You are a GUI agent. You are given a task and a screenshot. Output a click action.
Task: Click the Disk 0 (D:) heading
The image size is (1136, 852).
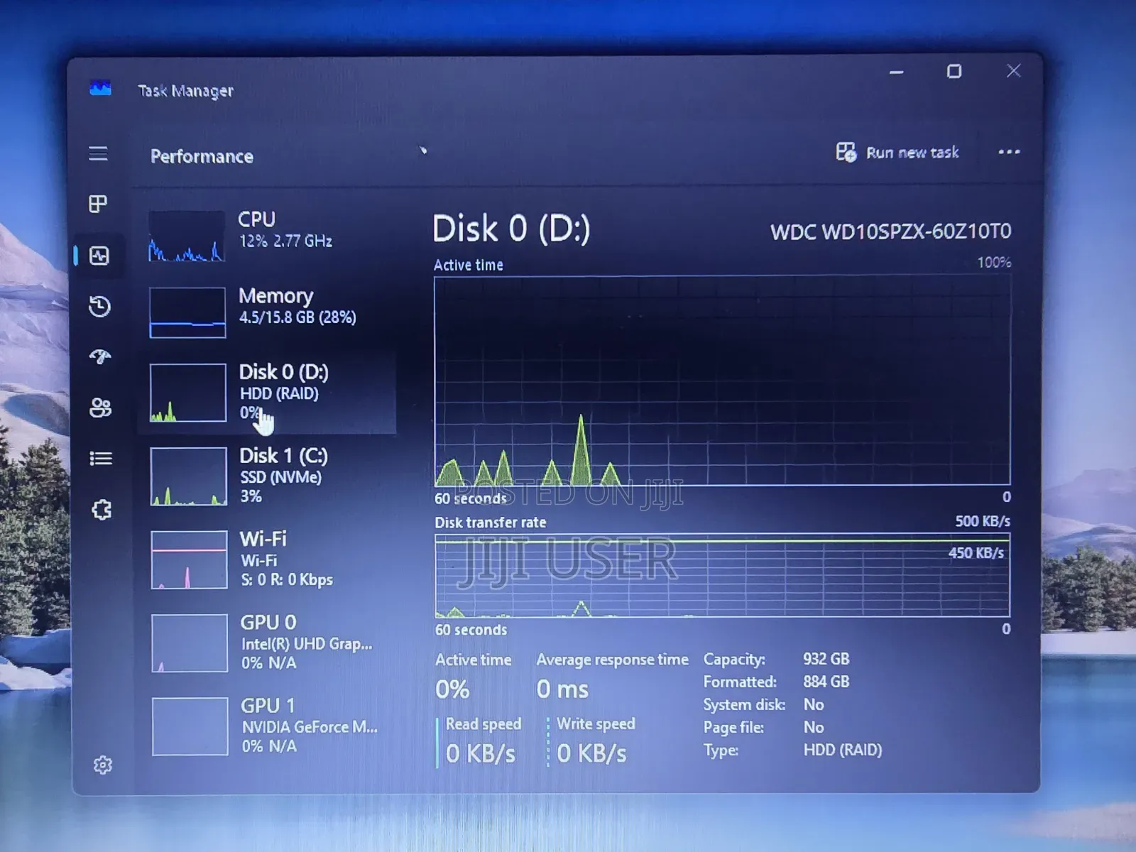(x=511, y=229)
